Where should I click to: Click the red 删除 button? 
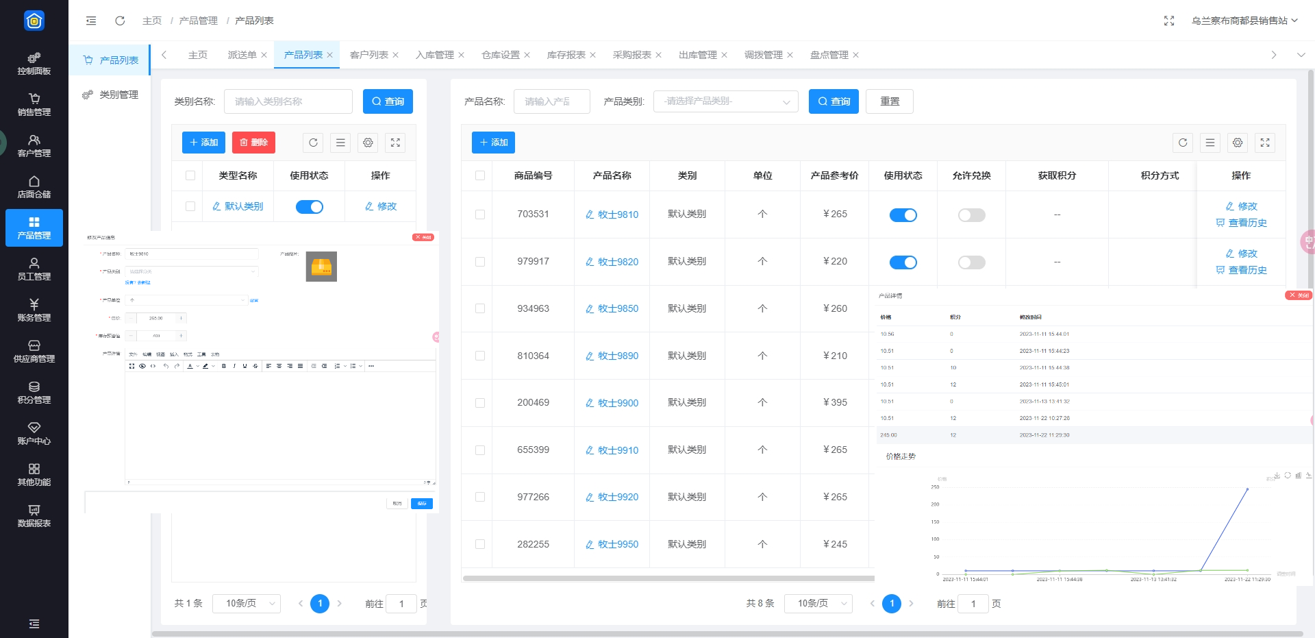253,143
